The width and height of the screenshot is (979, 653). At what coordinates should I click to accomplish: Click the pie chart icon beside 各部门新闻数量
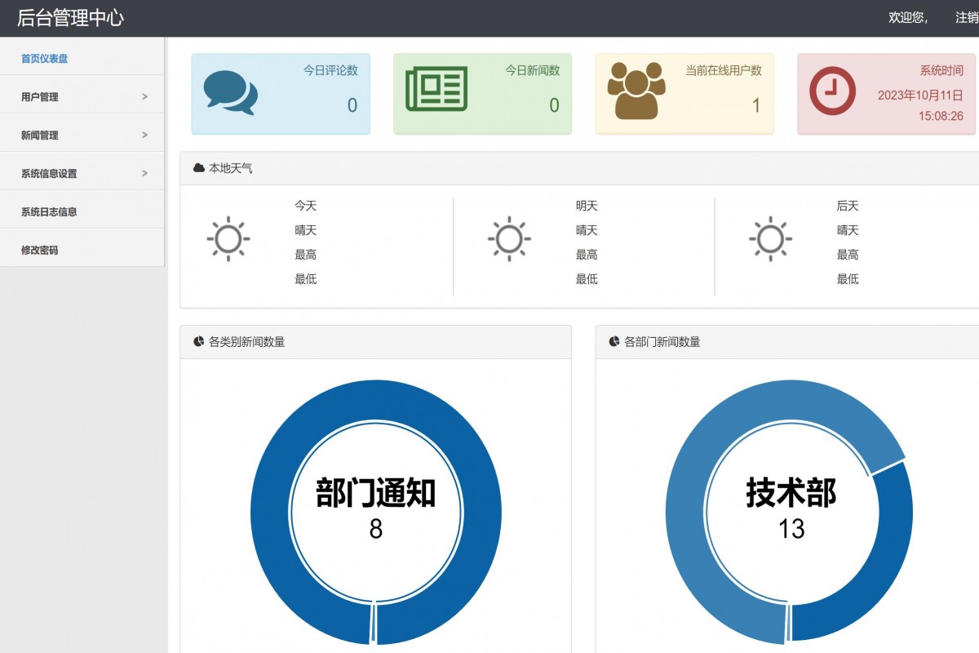coord(613,341)
